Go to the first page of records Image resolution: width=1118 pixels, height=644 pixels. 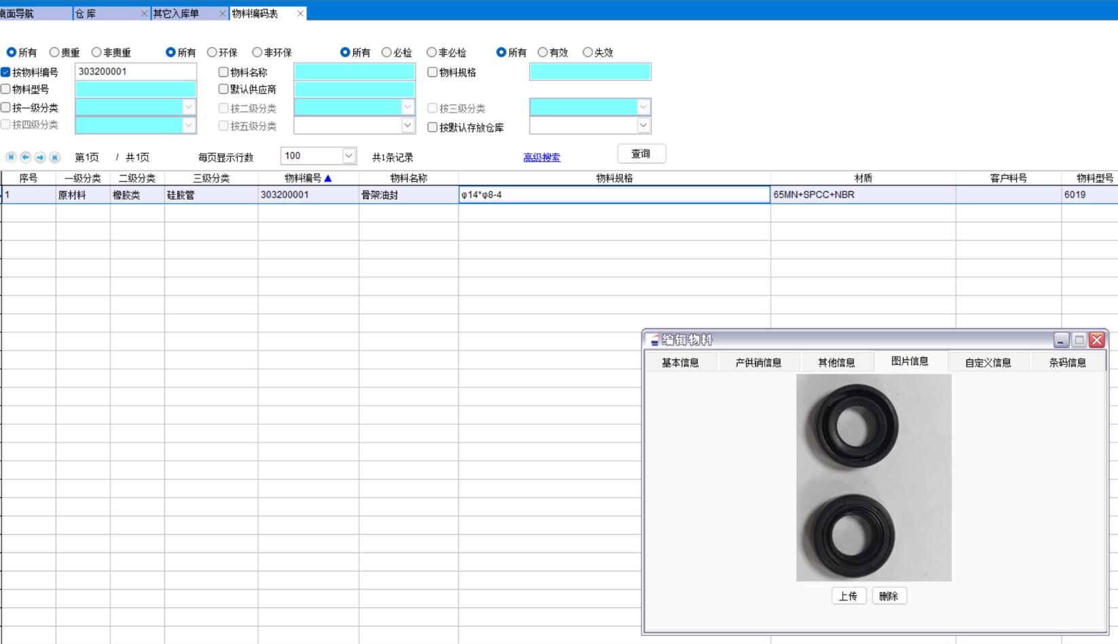11,158
